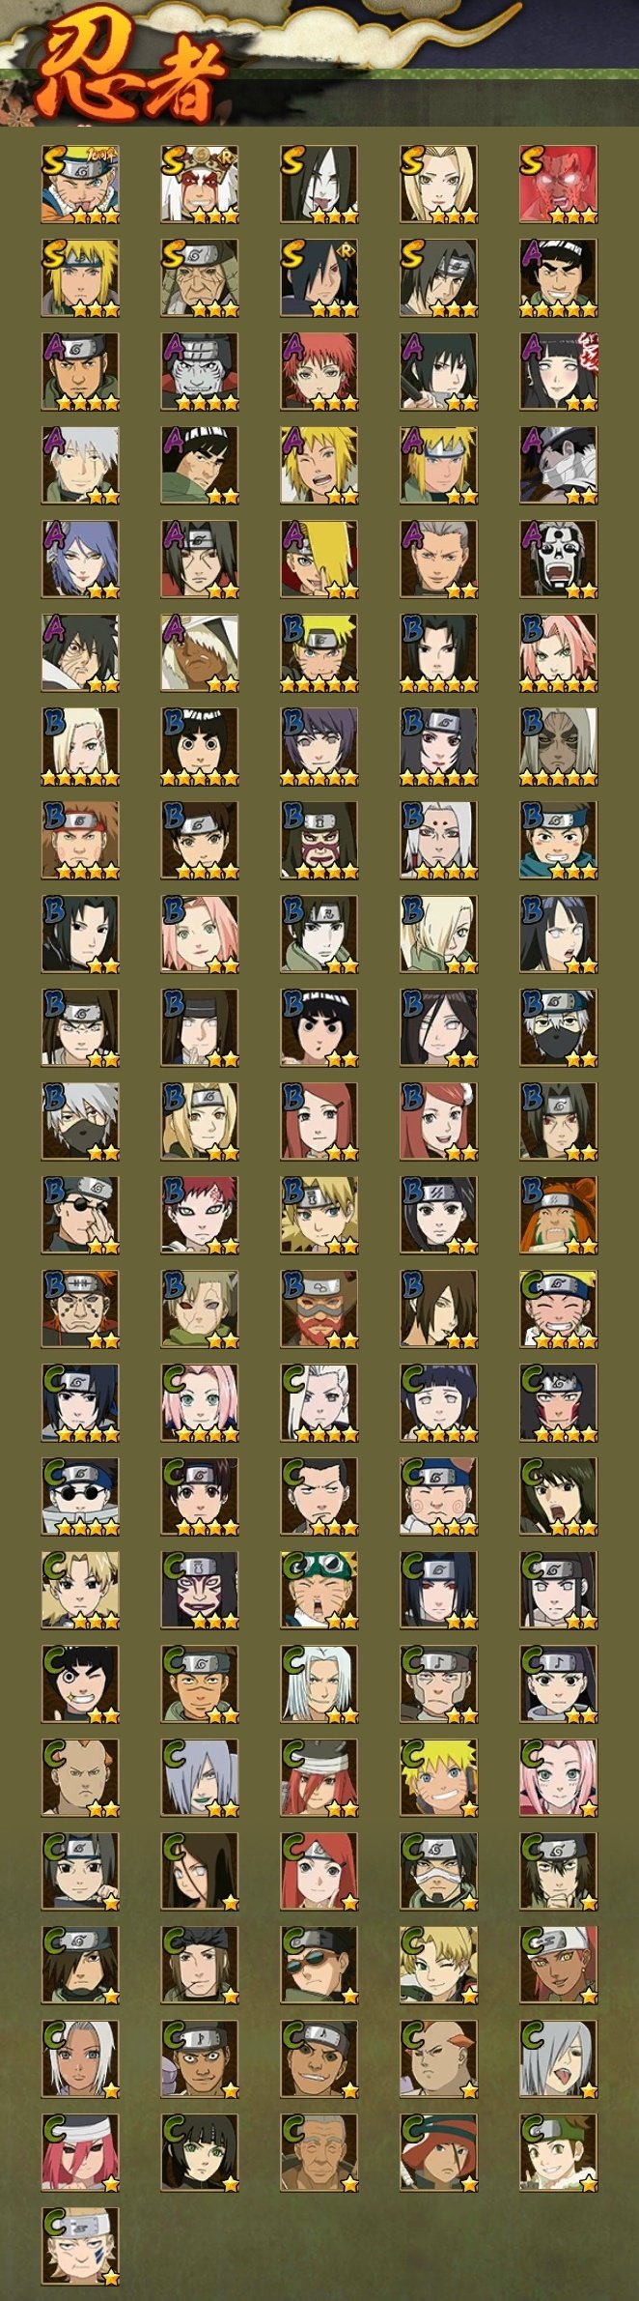This screenshot has height=2301, width=639.
Task: Pick the A-rank Deidara with blond bangs
Action: coord(319,560)
